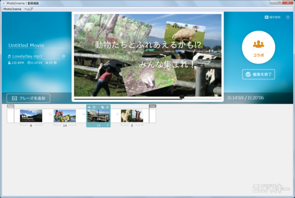Select the BBQ title phrase thumbnail

[x=31, y=116]
